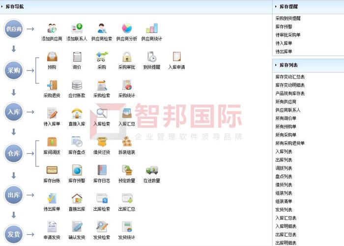Open the 产品现有库存表 link
The height and width of the screenshot is (246, 344).
[290, 94]
